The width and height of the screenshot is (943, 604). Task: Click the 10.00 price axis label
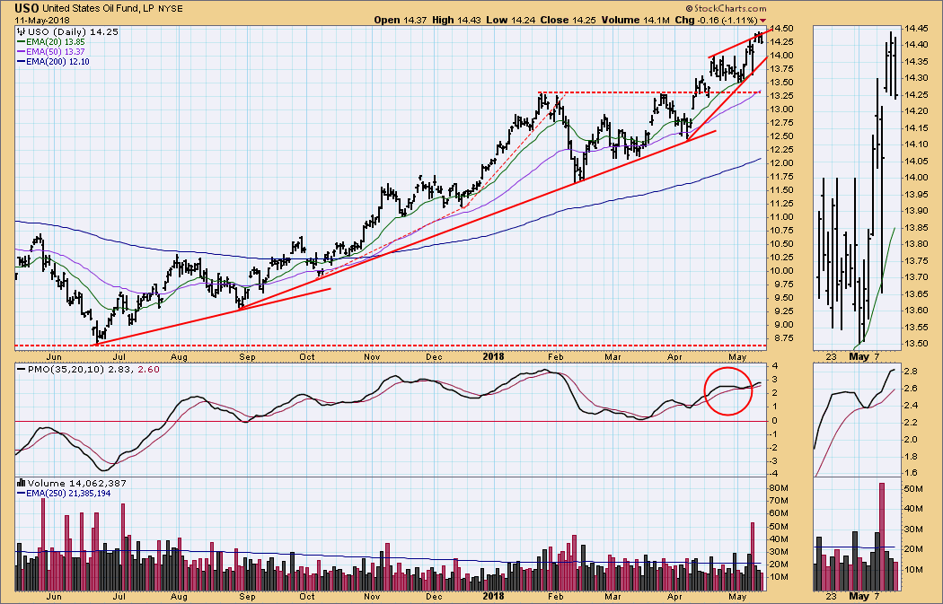(x=784, y=270)
